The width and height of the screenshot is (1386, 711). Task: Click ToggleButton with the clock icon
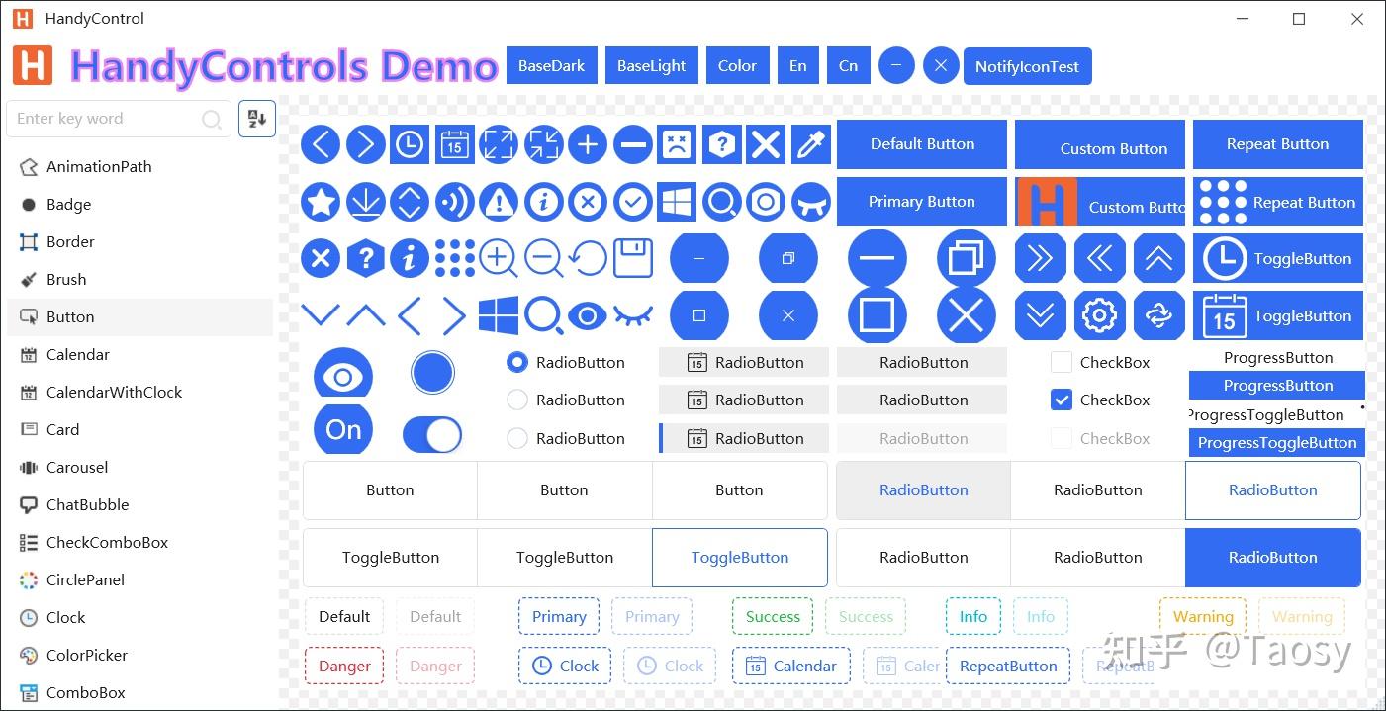(x=1277, y=259)
